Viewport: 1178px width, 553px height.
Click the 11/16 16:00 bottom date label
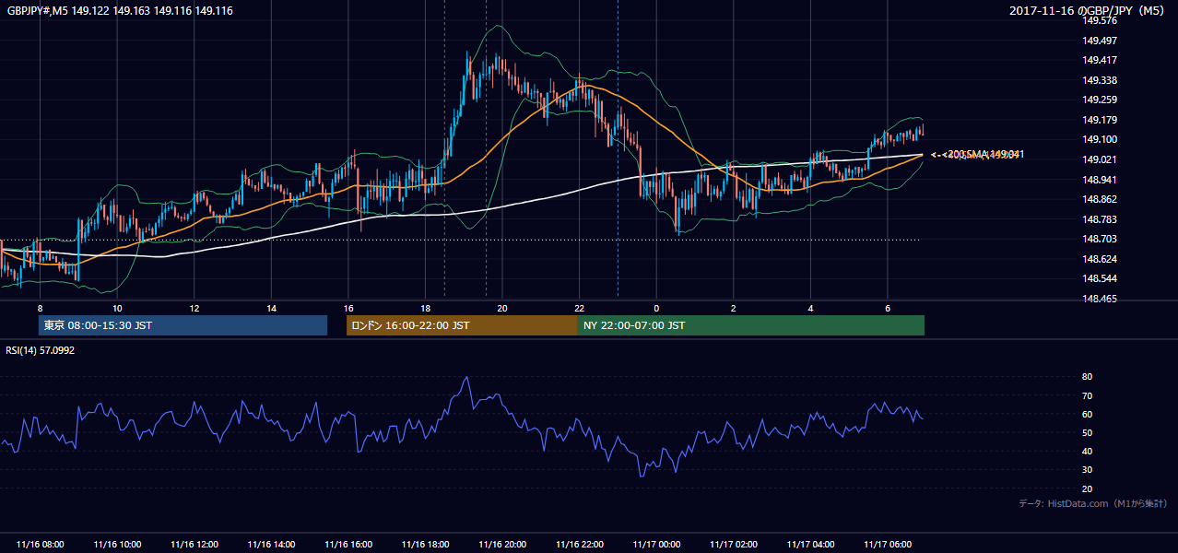tap(348, 545)
